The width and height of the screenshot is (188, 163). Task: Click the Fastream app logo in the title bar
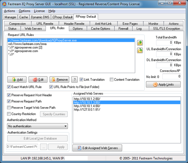(4, 4)
